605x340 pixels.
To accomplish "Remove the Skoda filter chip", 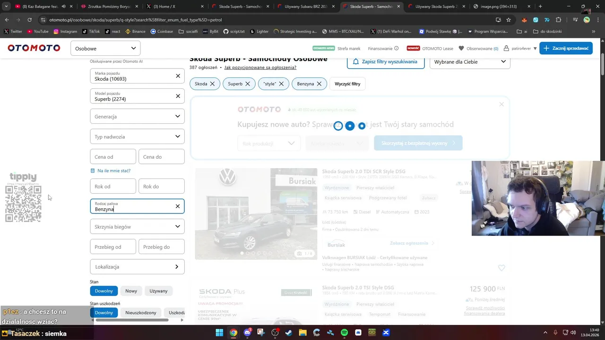I will 212,84.
